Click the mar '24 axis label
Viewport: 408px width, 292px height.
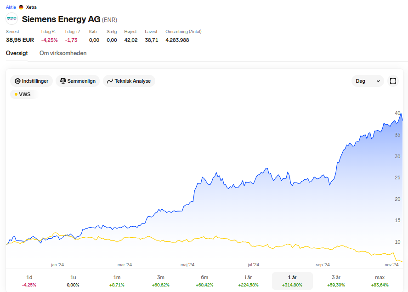(125, 265)
